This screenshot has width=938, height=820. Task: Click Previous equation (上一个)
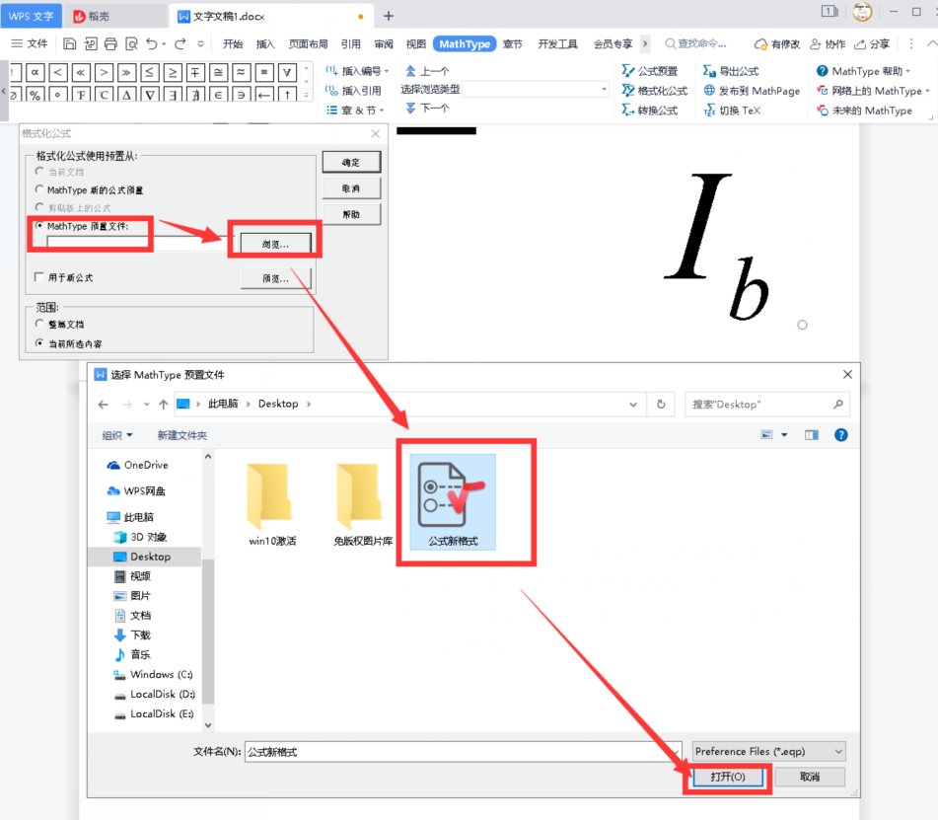coord(427,71)
